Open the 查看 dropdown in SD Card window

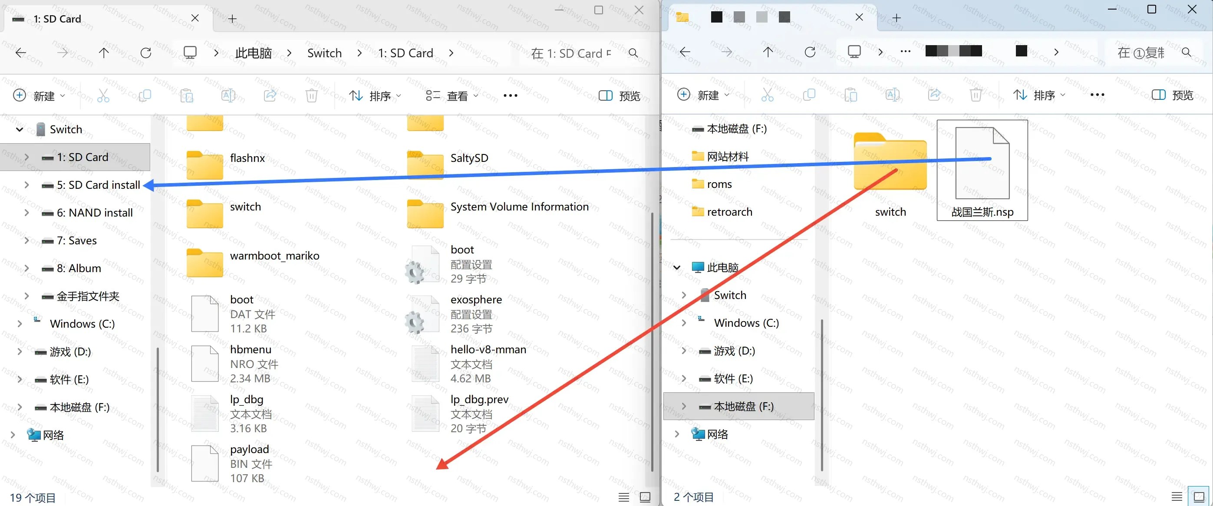pos(452,95)
